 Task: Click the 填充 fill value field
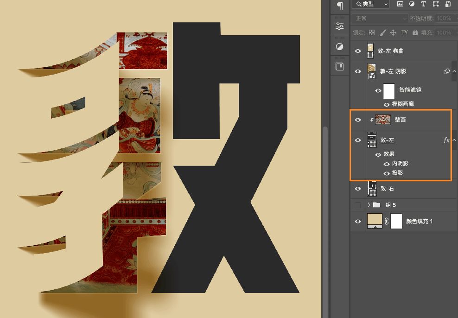pyautogui.click(x=445, y=32)
